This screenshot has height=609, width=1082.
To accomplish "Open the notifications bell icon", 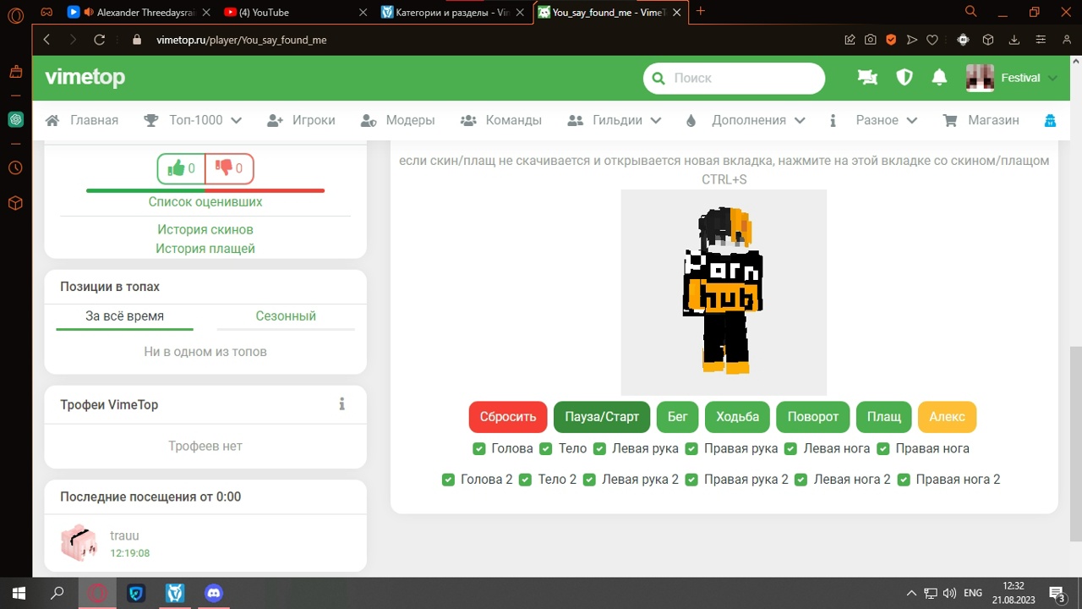I will (x=938, y=78).
